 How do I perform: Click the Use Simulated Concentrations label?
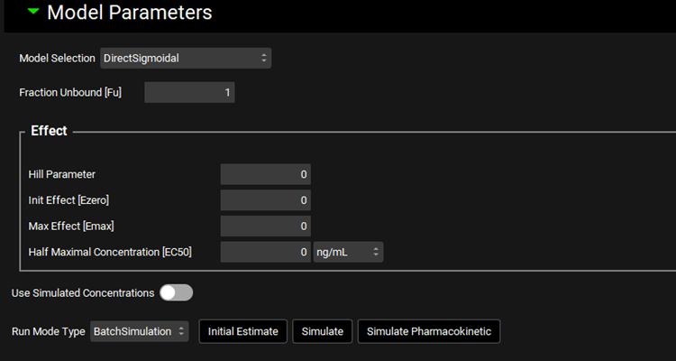tap(82, 292)
